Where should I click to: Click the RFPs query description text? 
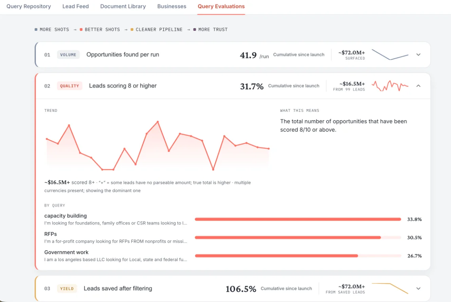[116, 242]
